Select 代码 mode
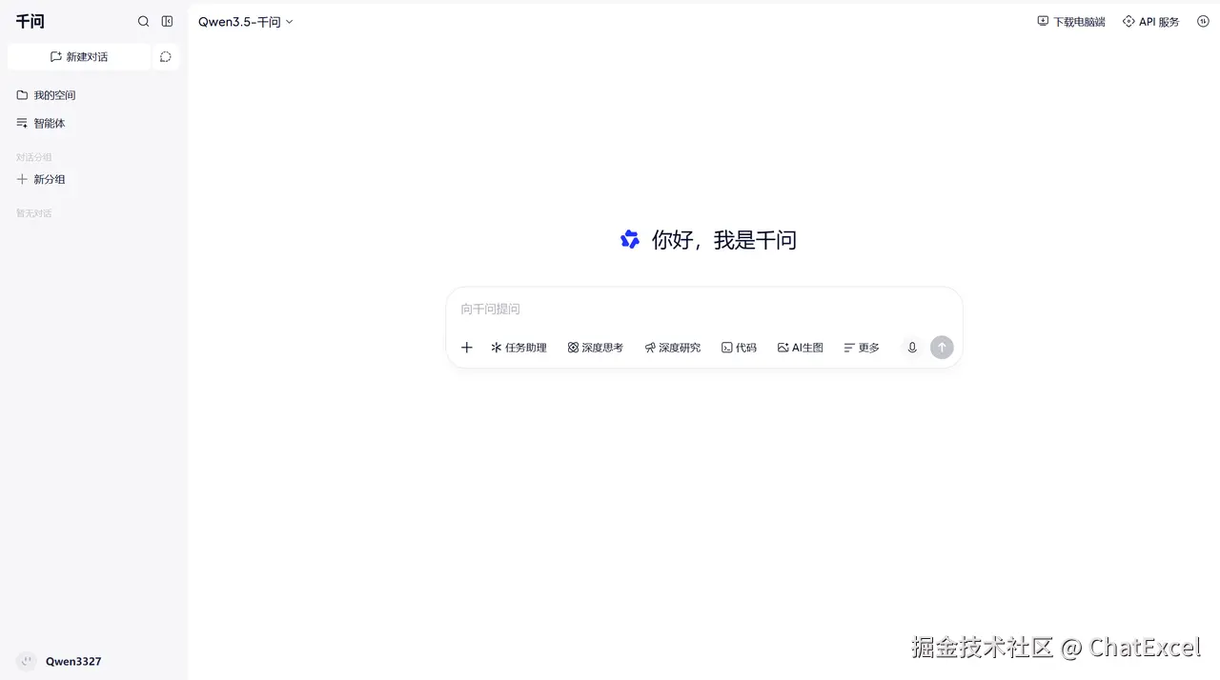Screen dimensions: 1220x680 (x=739, y=348)
